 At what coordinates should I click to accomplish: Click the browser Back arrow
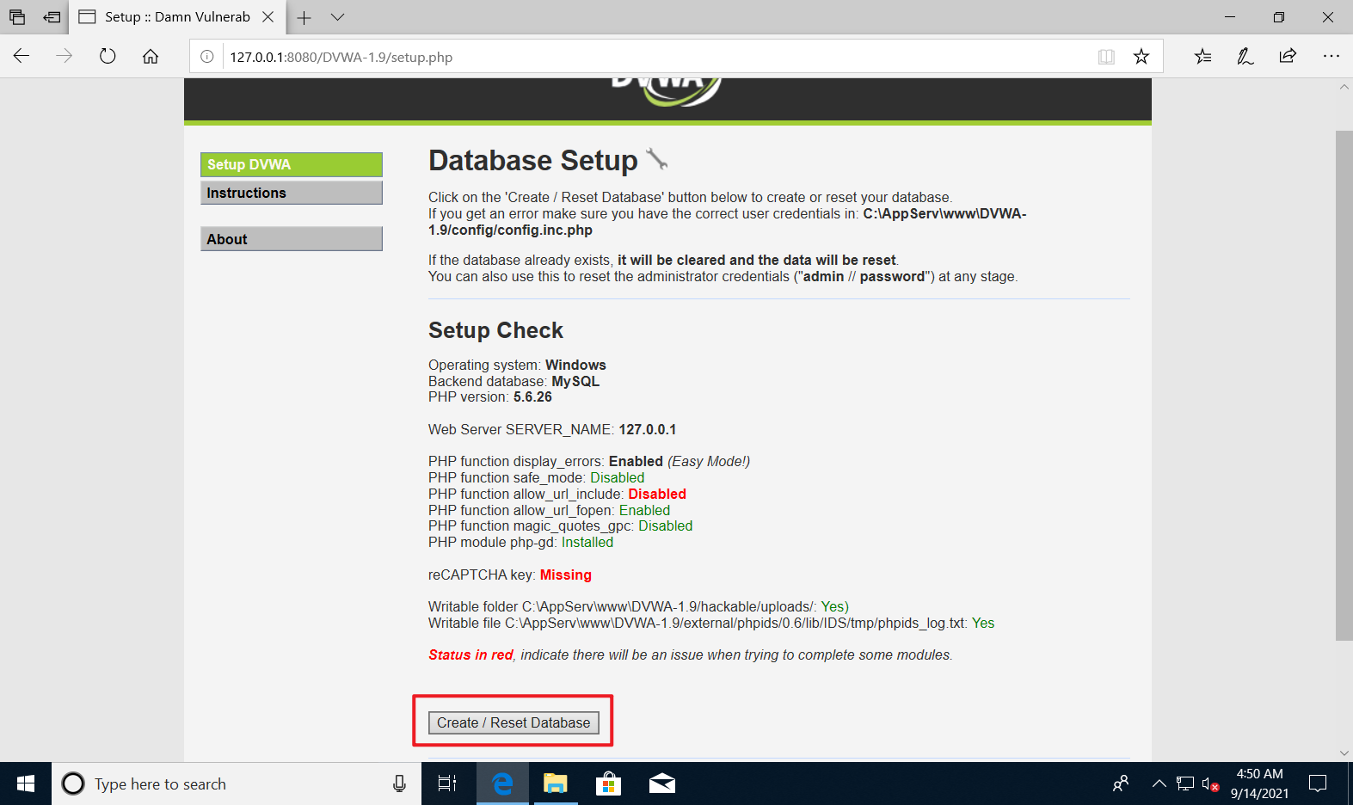point(22,56)
